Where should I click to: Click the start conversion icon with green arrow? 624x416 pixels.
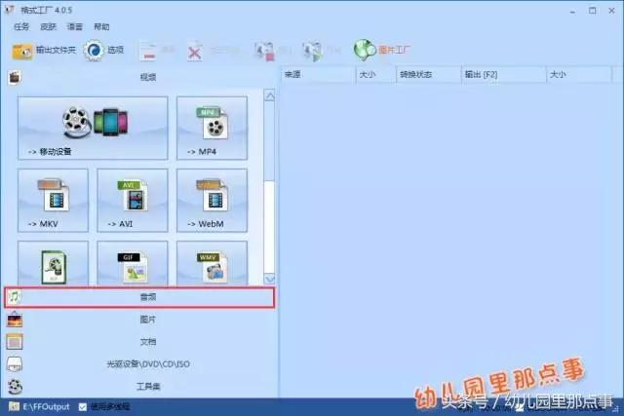pos(312,52)
